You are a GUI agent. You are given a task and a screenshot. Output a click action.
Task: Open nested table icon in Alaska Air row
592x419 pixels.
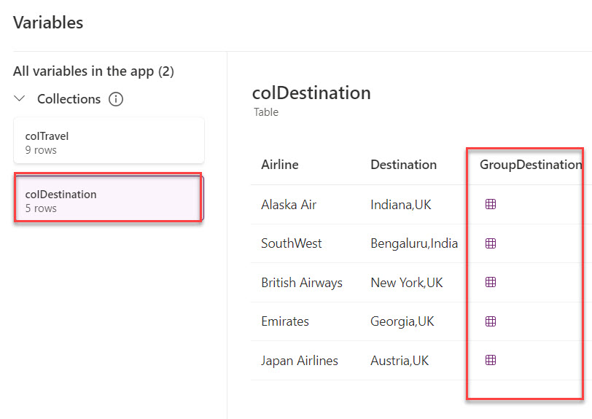491,204
